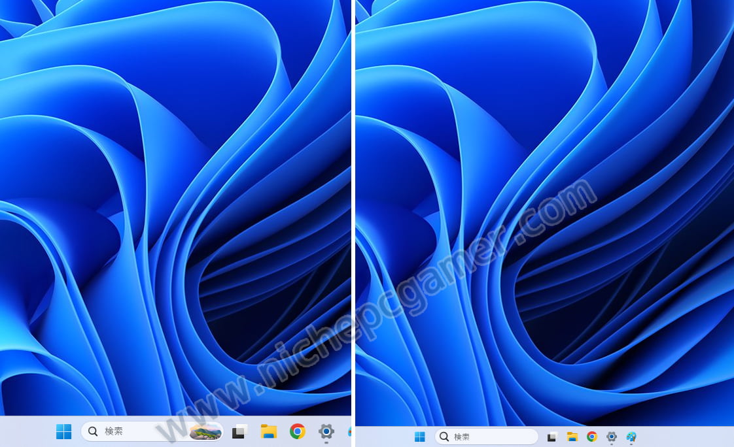The height and width of the screenshot is (447, 734).
Task: Launch File Explorer from the larger taskbar
Action: coord(269,431)
